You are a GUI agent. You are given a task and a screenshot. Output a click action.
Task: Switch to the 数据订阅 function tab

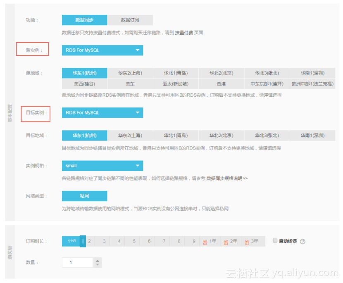130,20
